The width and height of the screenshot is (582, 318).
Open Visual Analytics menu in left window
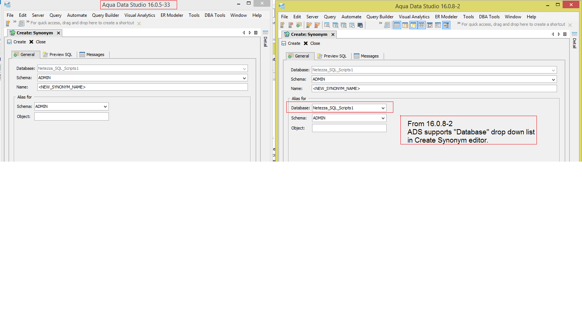coord(140,15)
